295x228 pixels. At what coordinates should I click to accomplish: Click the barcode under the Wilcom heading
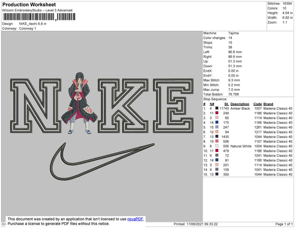pyautogui.click(x=39, y=17)
